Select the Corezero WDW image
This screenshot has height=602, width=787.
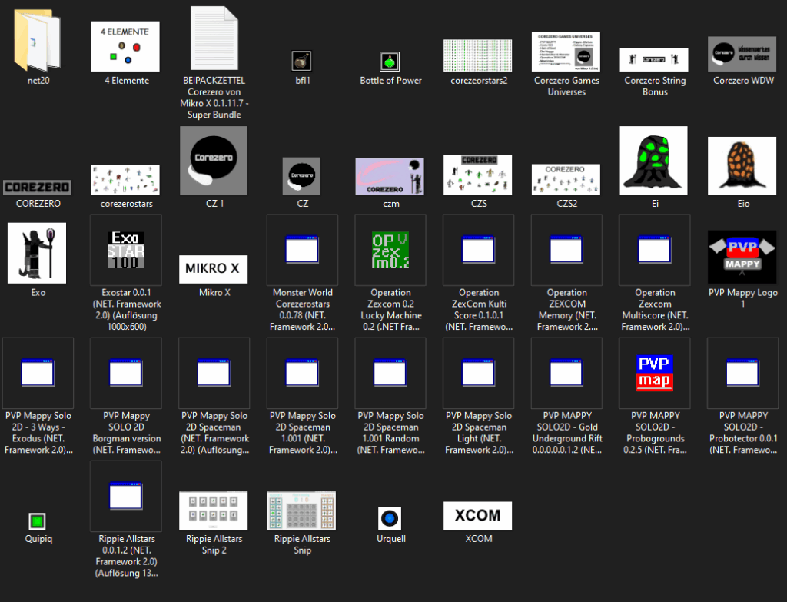[742, 54]
